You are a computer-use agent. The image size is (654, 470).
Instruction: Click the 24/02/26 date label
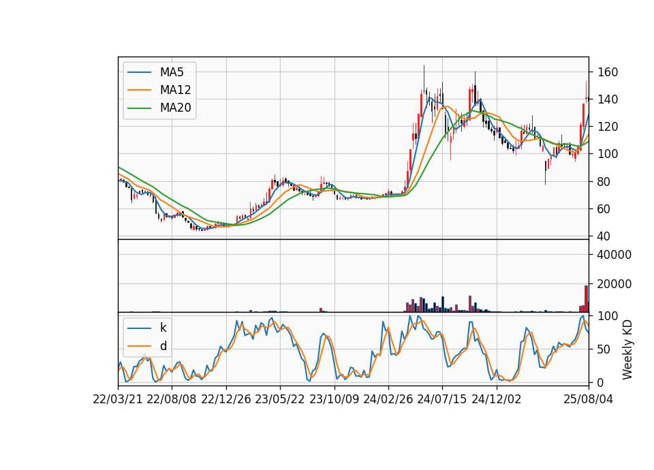[x=388, y=400]
